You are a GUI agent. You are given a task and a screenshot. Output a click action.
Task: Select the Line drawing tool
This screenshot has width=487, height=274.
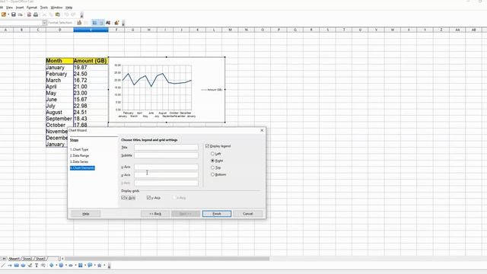pyautogui.click(x=3, y=266)
